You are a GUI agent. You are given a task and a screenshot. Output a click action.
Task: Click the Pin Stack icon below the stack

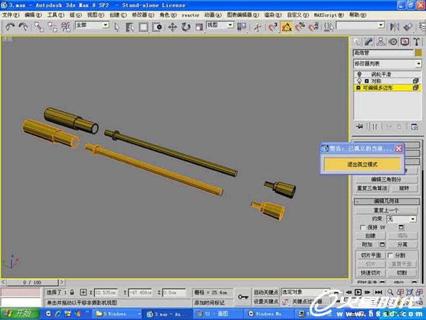pos(360,127)
